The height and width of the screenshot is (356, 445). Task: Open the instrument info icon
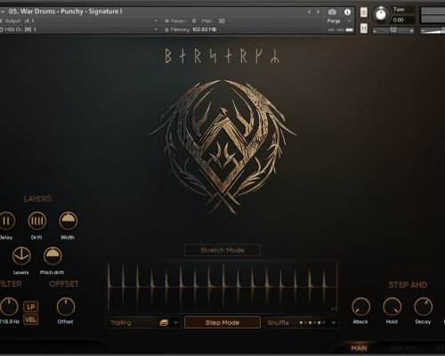[347, 12]
